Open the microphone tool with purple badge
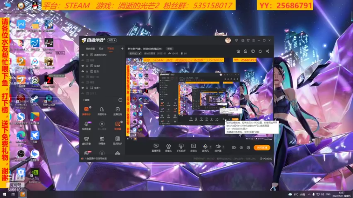Image resolution: width=353 pixels, height=198 pixels. [x=86, y=125]
